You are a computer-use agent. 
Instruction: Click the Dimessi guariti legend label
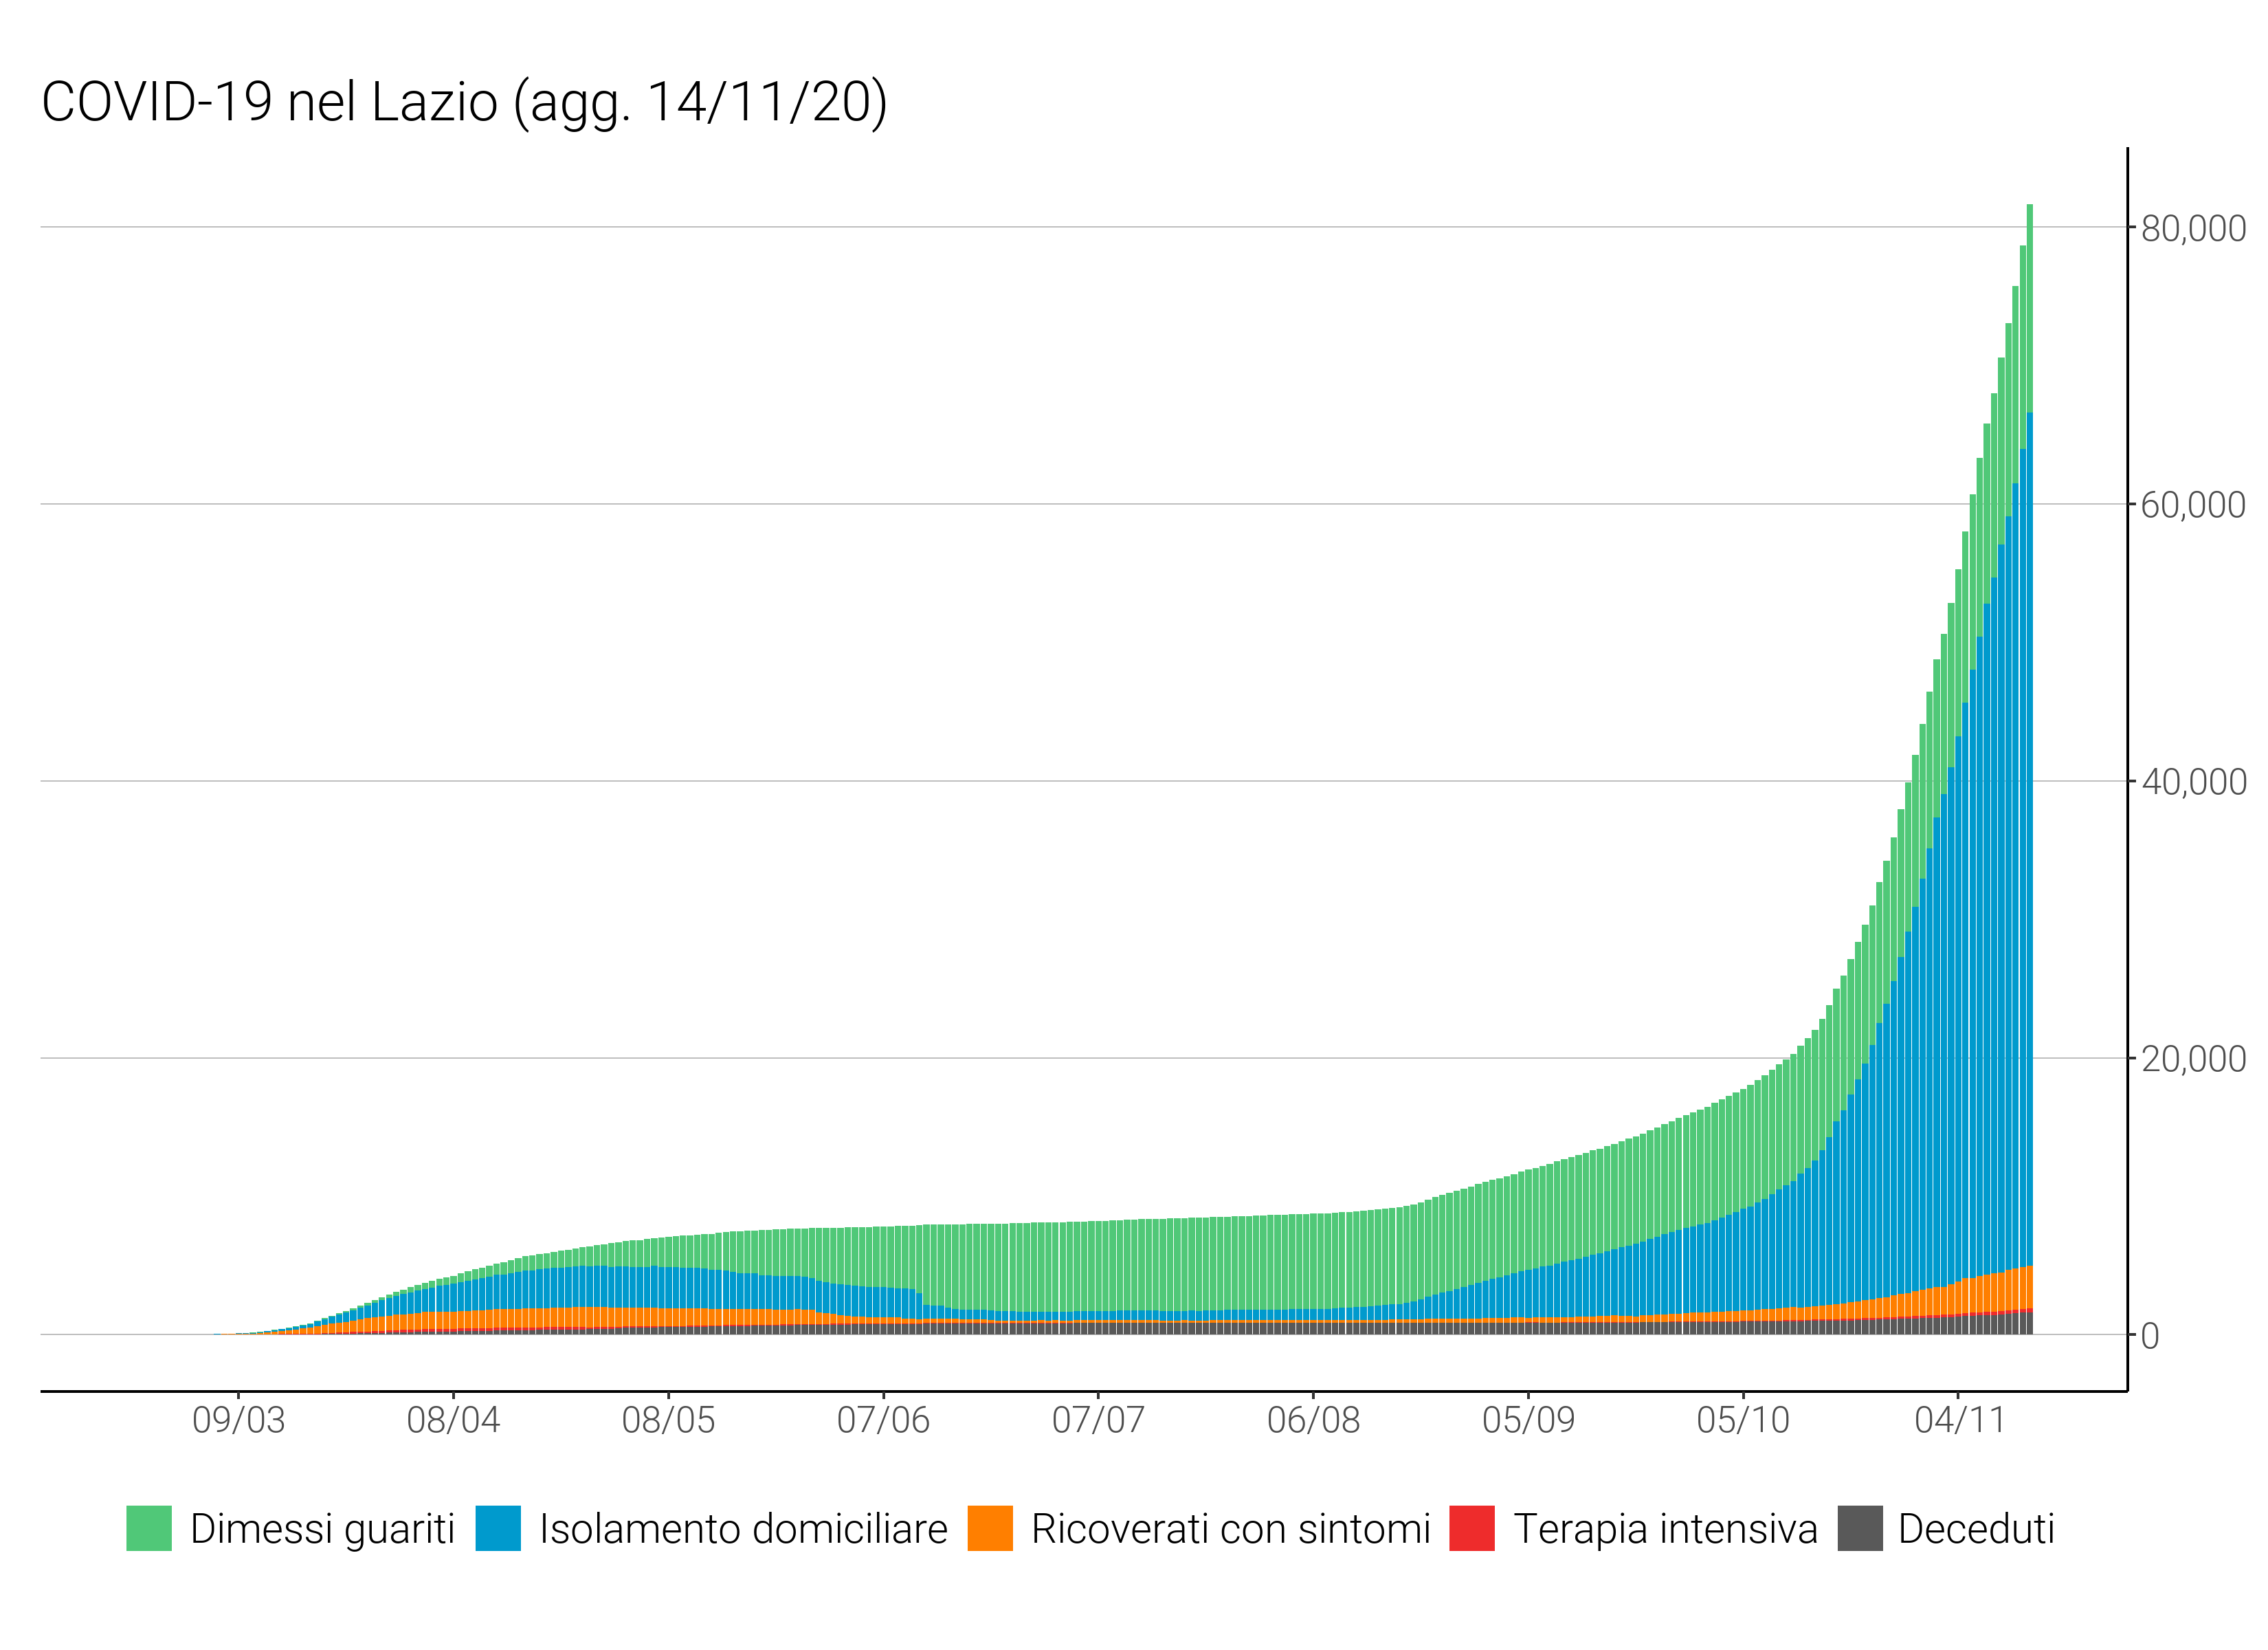click(322, 1529)
